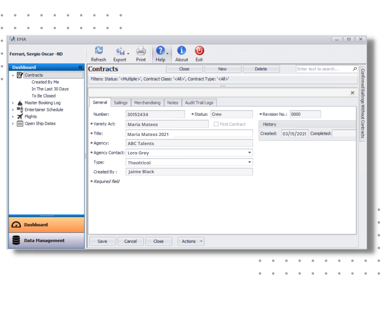Open the Export tool
Screen dimensions: 387x331
coord(119,51)
